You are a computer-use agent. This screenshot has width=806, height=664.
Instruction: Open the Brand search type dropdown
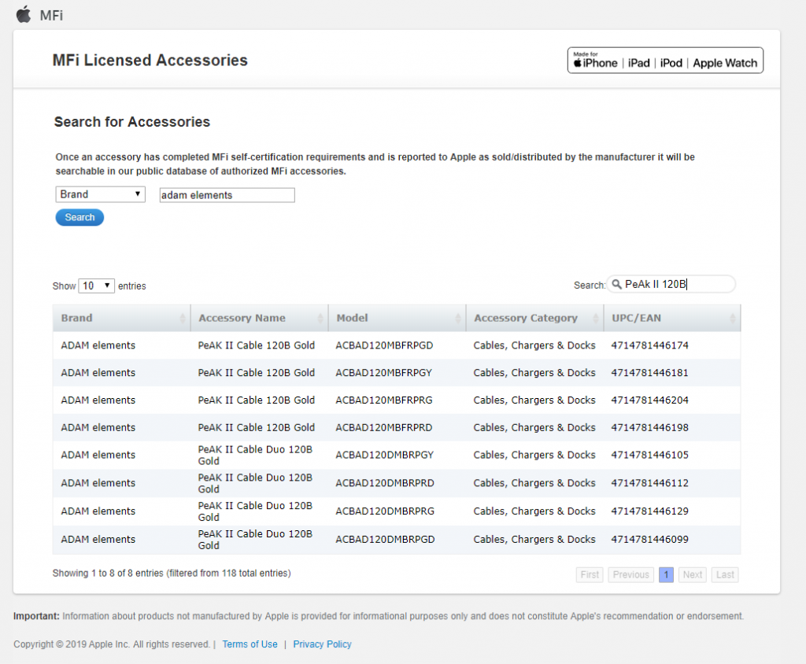[x=100, y=194]
